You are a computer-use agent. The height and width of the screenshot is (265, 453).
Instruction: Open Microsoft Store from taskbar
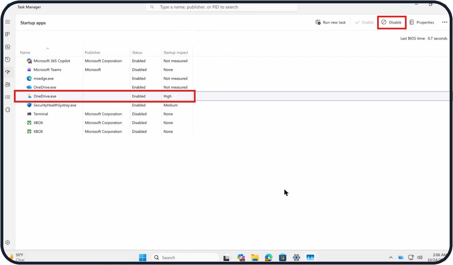click(x=282, y=257)
